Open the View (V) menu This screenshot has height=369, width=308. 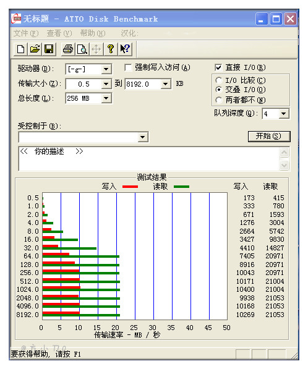click(59, 33)
